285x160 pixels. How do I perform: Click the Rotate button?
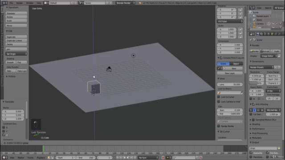click(16, 17)
